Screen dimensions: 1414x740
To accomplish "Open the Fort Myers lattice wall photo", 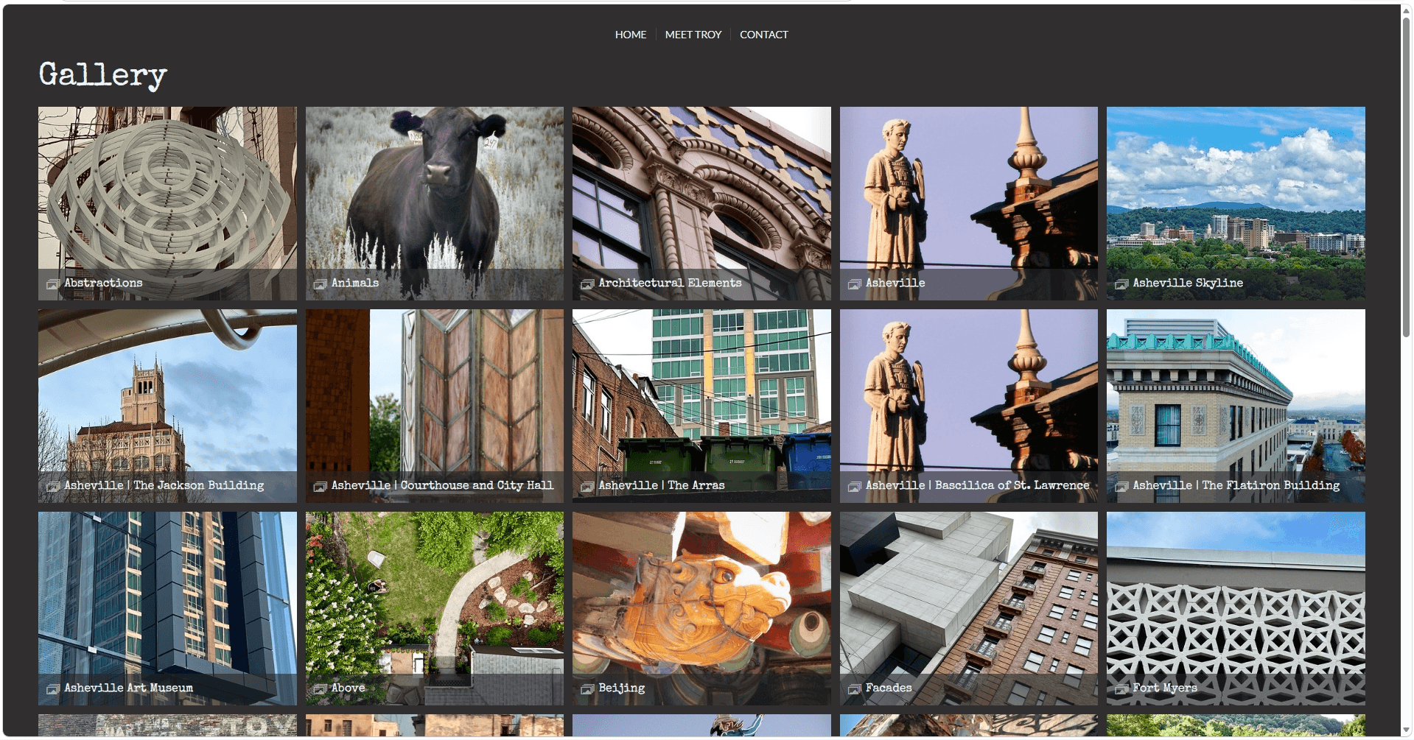I will [x=1236, y=608].
